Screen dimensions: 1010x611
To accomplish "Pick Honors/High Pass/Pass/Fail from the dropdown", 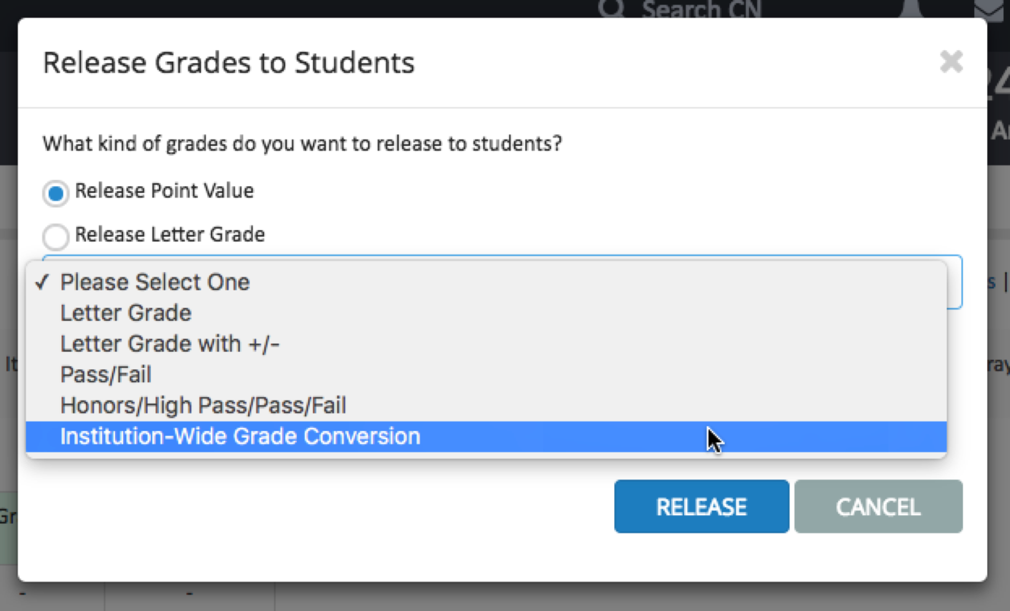I will (x=203, y=405).
